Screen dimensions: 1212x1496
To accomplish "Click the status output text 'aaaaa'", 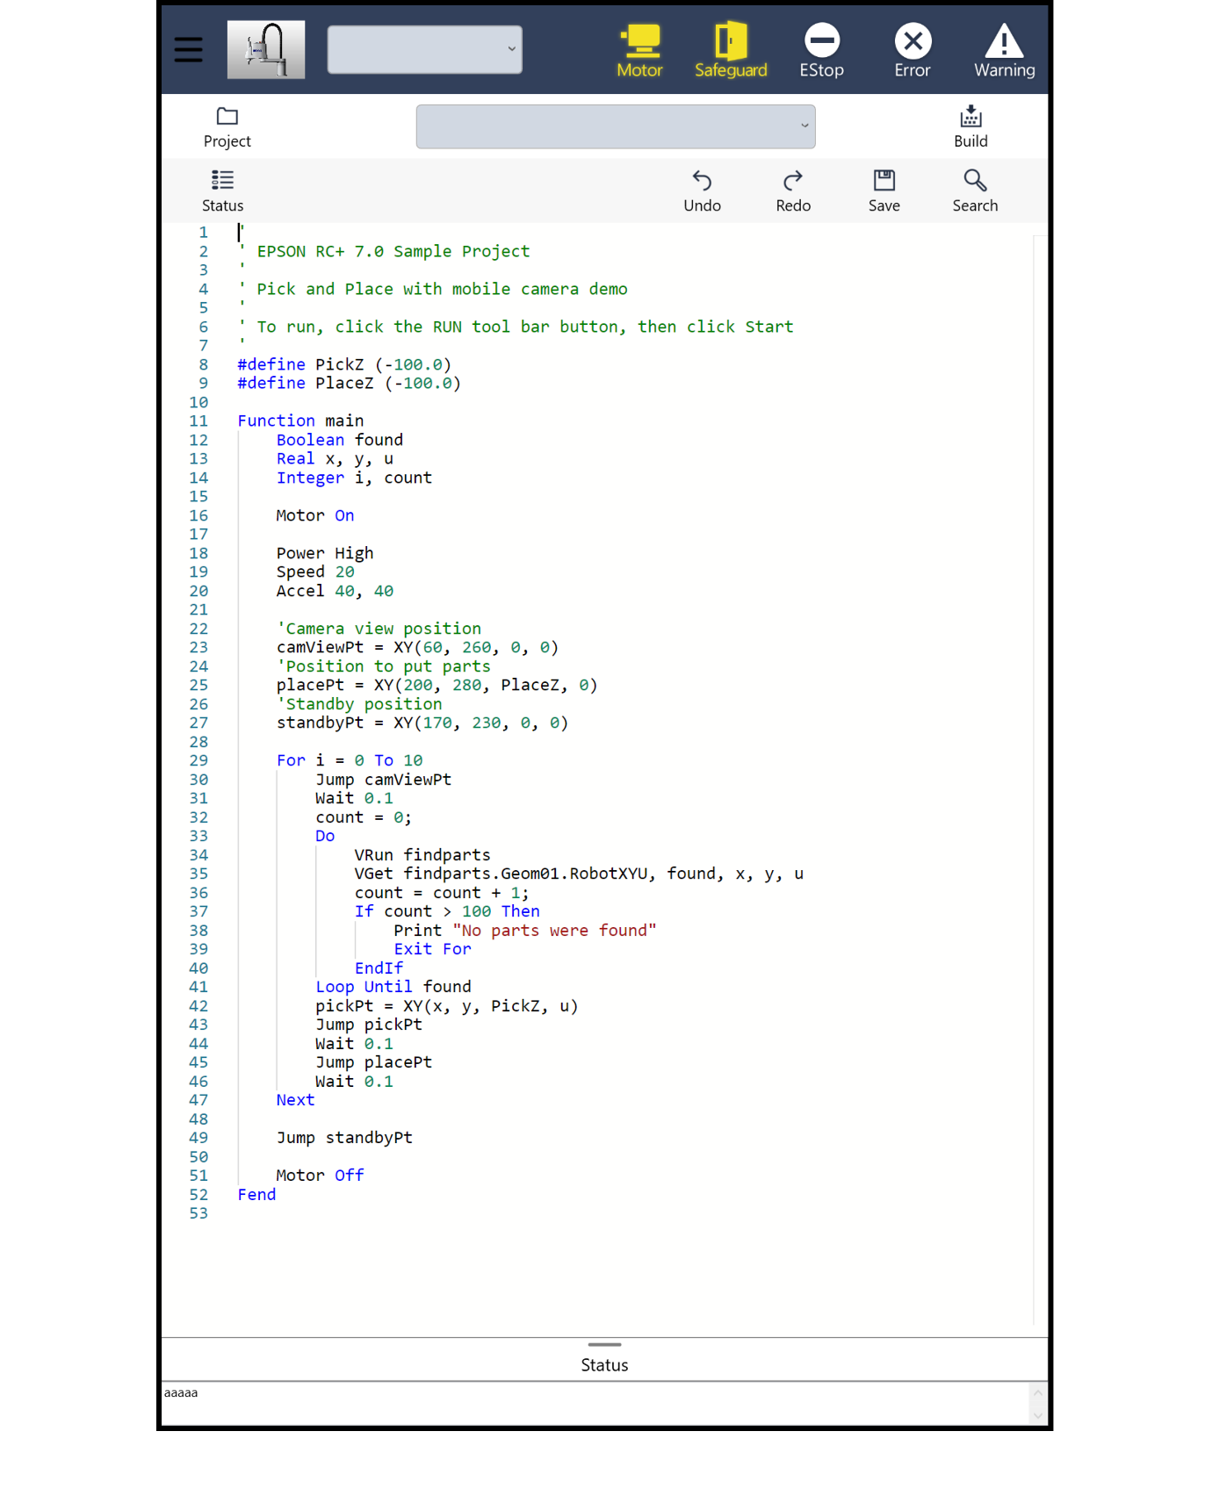I will click(x=181, y=1392).
